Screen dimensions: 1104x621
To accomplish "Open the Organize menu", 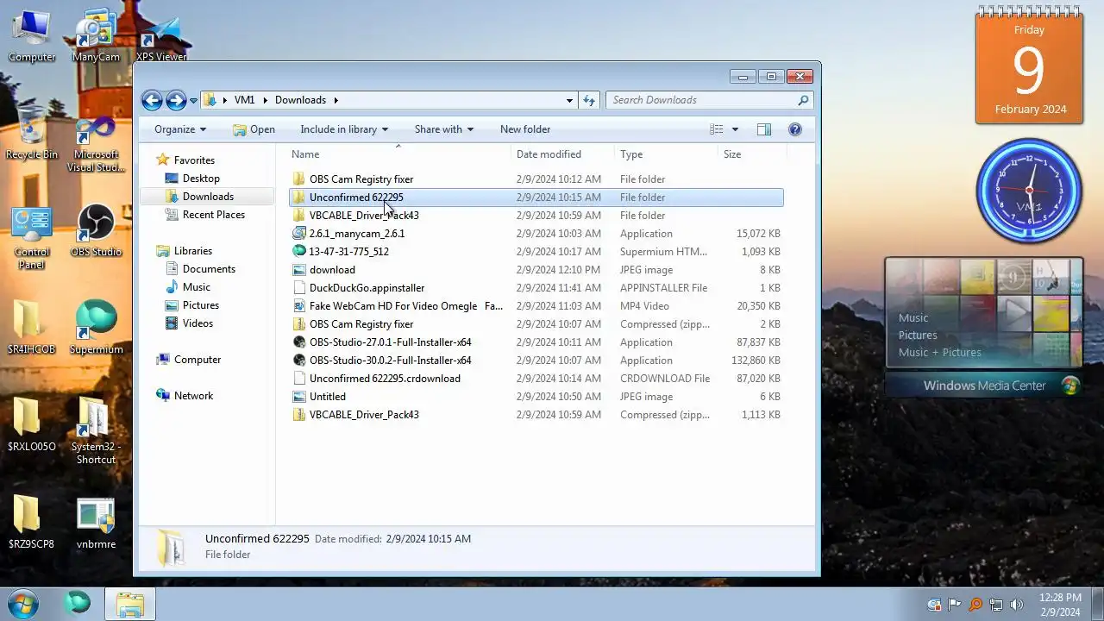I will coord(180,129).
